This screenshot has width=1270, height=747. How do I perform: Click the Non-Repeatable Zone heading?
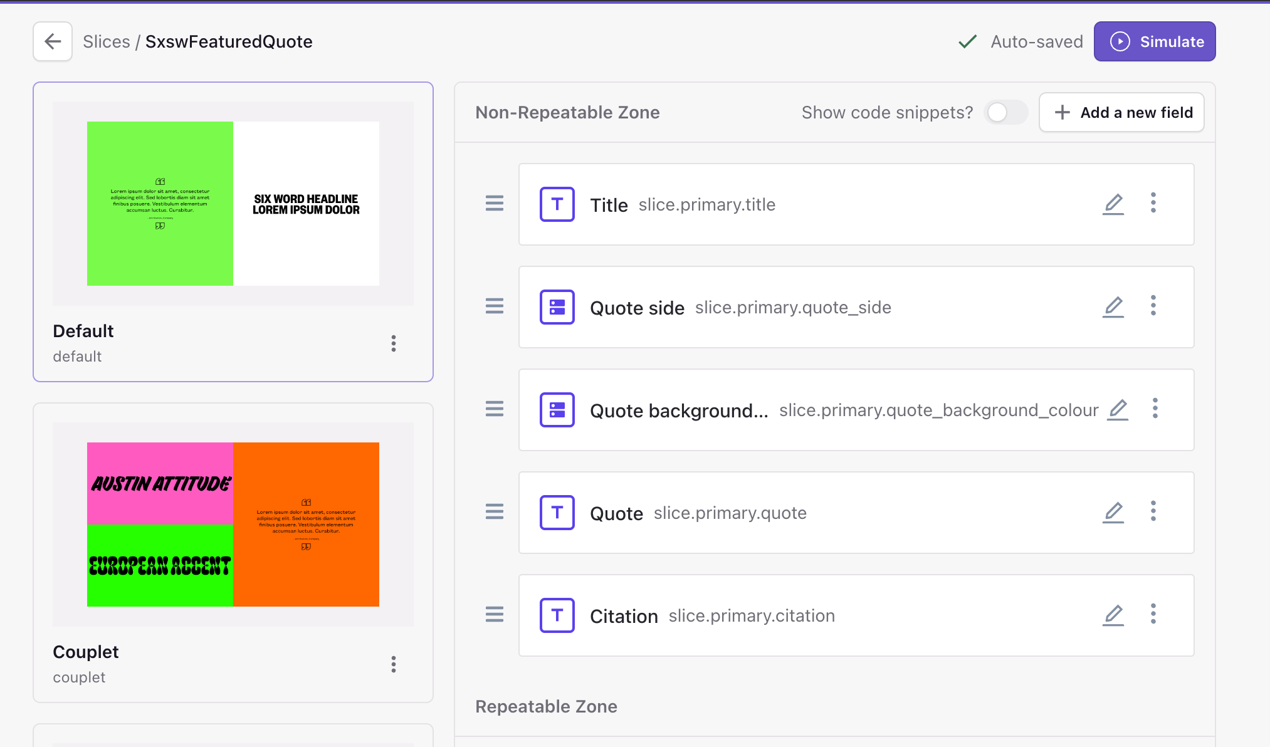click(x=567, y=112)
